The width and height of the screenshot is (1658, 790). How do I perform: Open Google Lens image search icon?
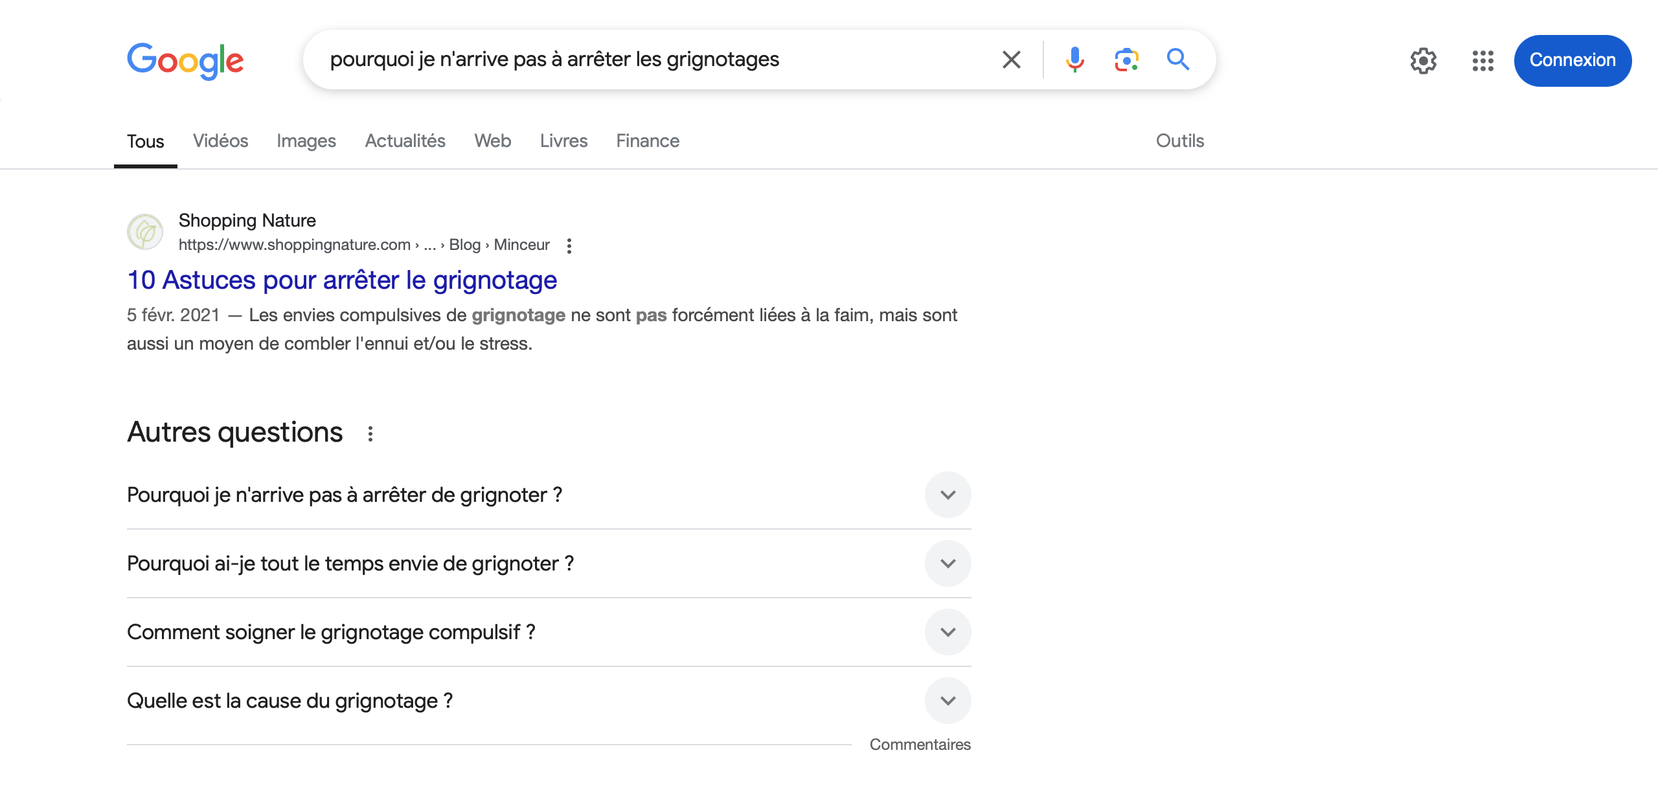click(1126, 60)
